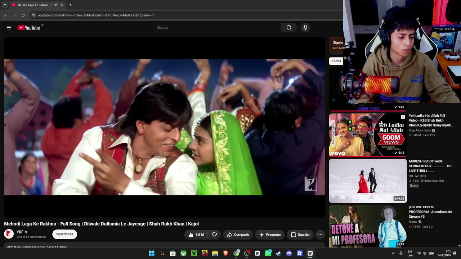
Task: Reload the current page
Action: [x=23, y=15]
